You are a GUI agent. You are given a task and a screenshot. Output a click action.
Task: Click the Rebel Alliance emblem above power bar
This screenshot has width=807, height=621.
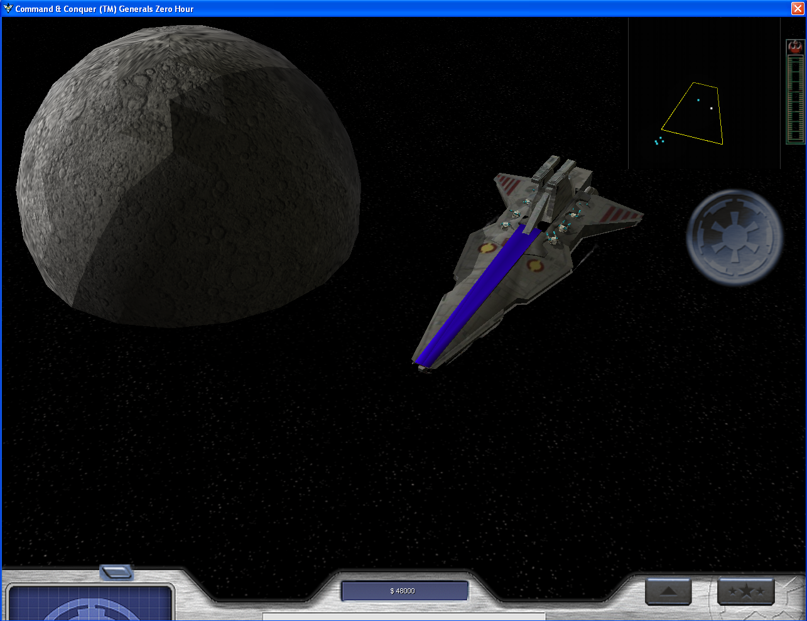click(795, 47)
